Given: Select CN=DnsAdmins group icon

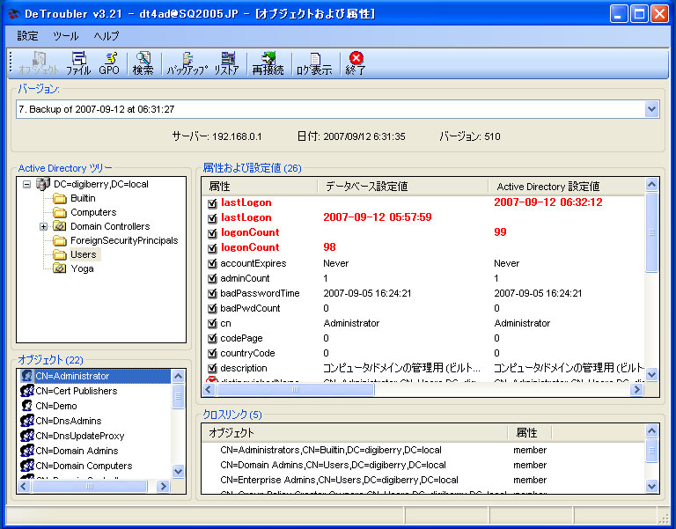Looking at the screenshot, I should pos(27,421).
